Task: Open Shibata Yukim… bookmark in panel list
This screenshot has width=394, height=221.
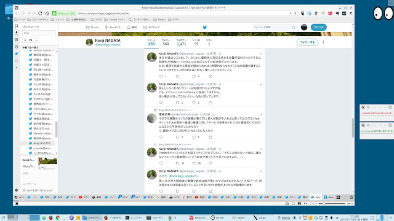Action: pos(41,133)
